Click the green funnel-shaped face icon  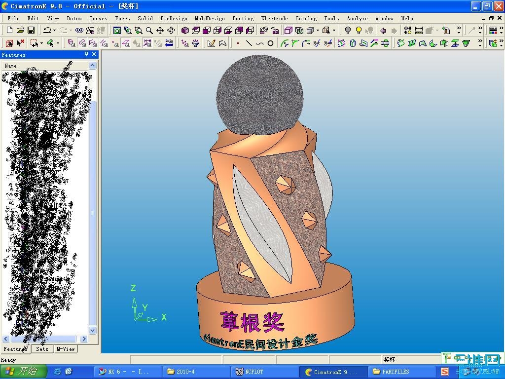coord(466,43)
